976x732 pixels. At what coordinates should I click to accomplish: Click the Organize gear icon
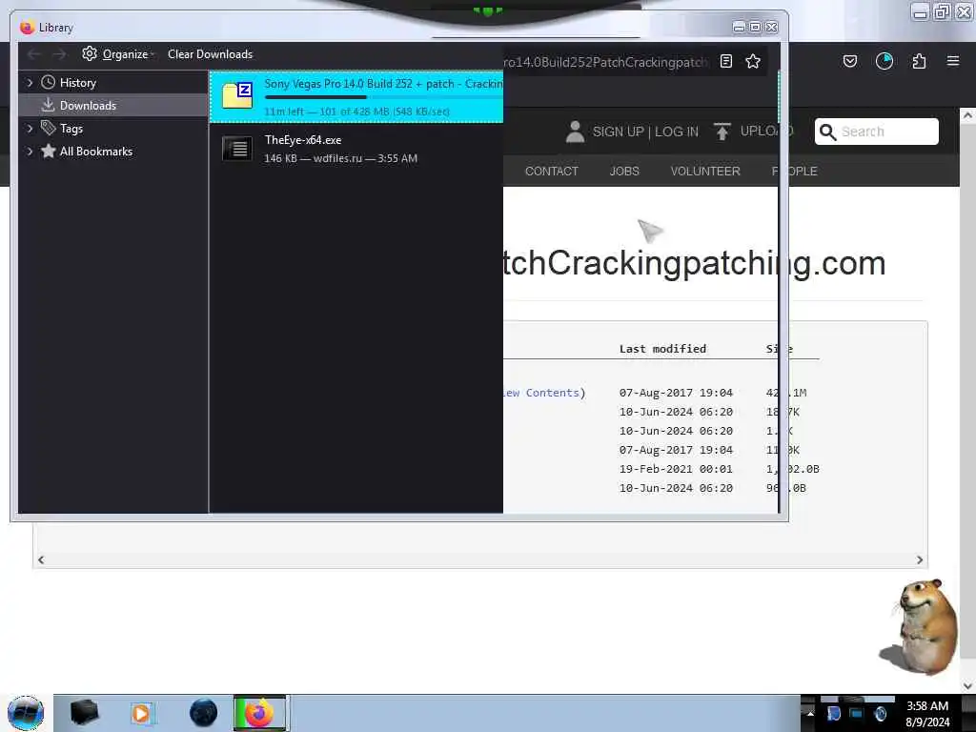pos(90,53)
